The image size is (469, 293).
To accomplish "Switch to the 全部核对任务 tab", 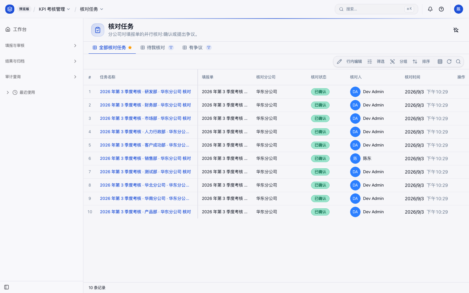I will (x=112, y=48).
